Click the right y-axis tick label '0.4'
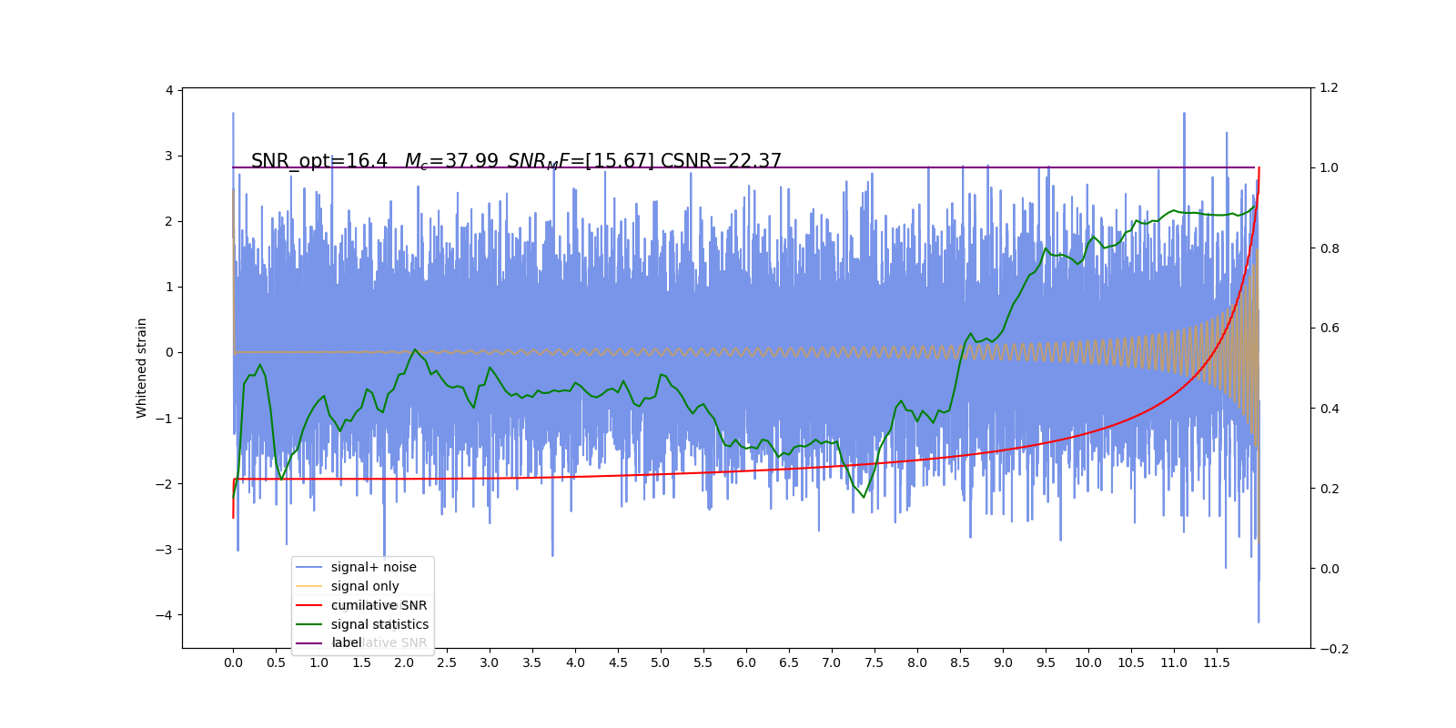1456x728 pixels. click(x=1329, y=409)
